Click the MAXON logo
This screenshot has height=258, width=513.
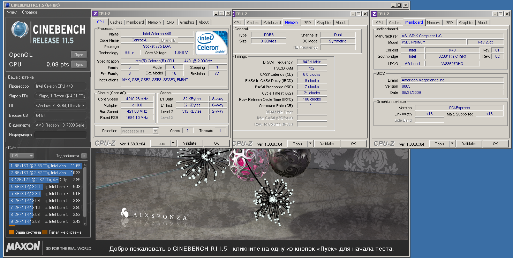(23, 247)
